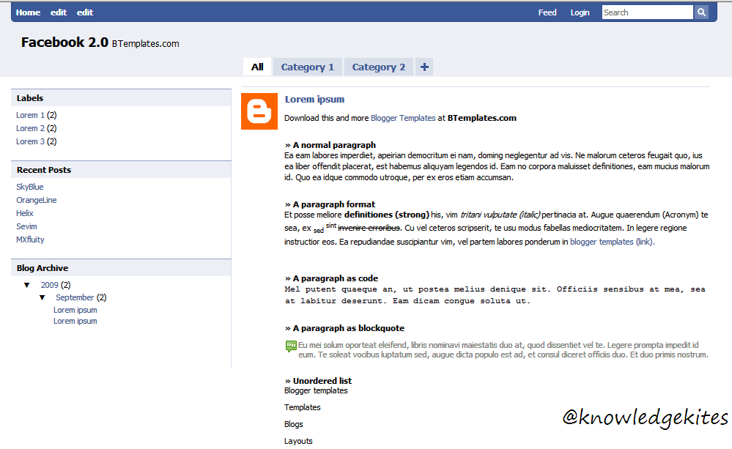Open the Lorem 3 label link
Screen dimensions: 732x449
[x=30, y=141]
